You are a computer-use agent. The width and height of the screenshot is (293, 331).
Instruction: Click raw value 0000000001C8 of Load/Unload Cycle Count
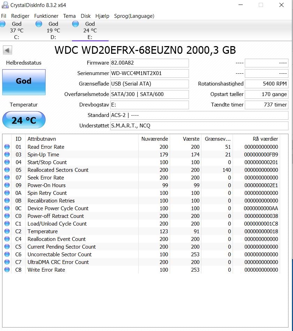pos(261,224)
